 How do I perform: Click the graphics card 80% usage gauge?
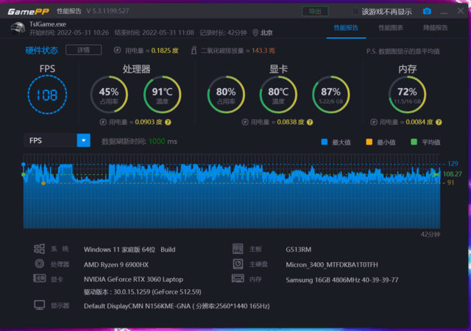[x=226, y=95]
